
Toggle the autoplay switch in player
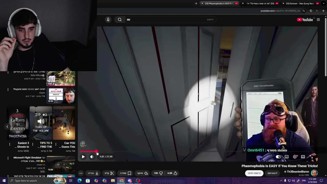pyautogui.click(x=278, y=157)
